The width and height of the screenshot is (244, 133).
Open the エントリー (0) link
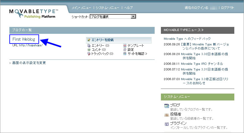[x=100, y=45]
